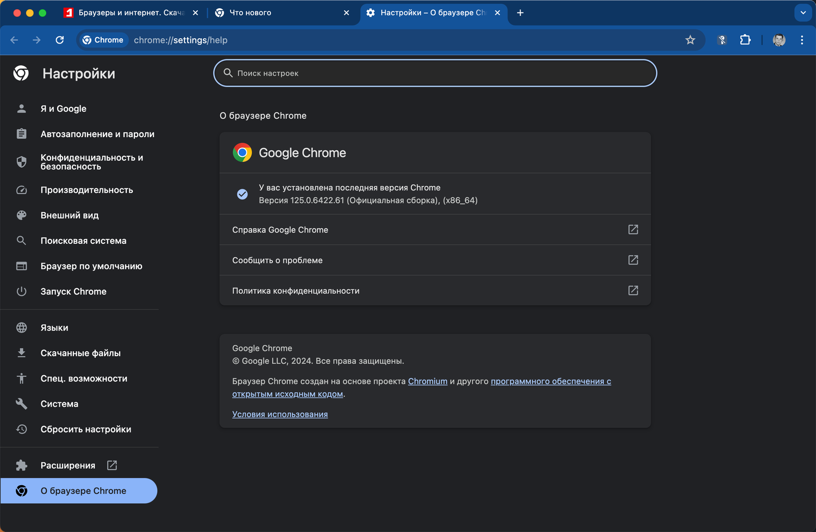
Task: Go to Внешний вид settings
Action: [70, 215]
